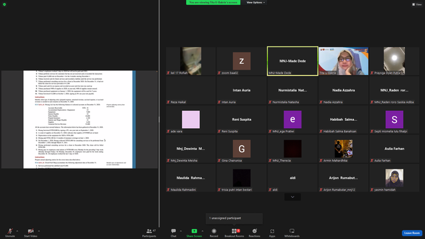The width and height of the screenshot is (425, 239).
Task: Select Reza Haikal participant tile
Action: click(191, 90)
